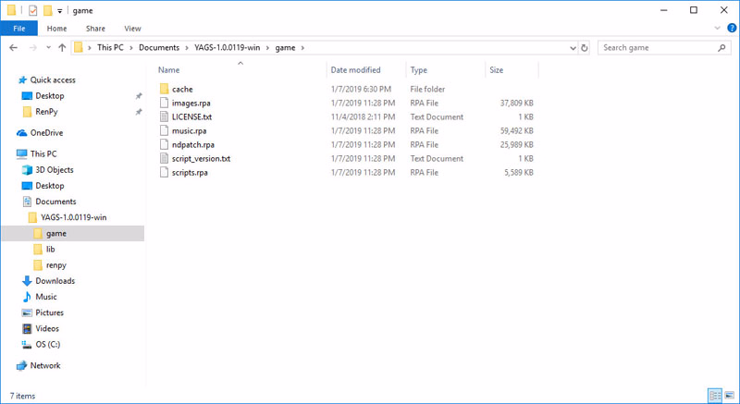Click the Help question mark icon

tap(730, 29)
